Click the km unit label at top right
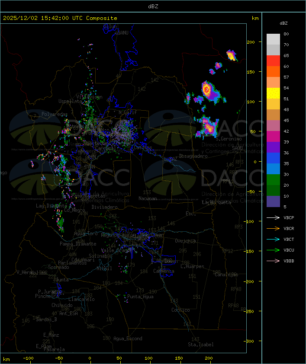This screenshot has width=306, height=364. coord(255,18)
